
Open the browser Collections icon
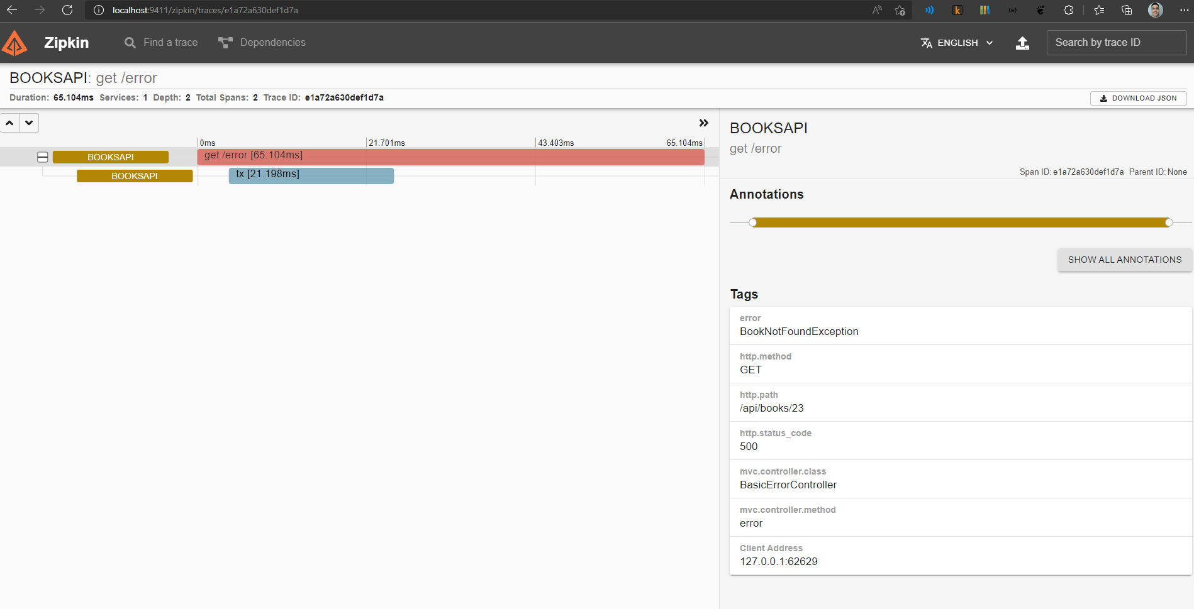point(1127,10)
